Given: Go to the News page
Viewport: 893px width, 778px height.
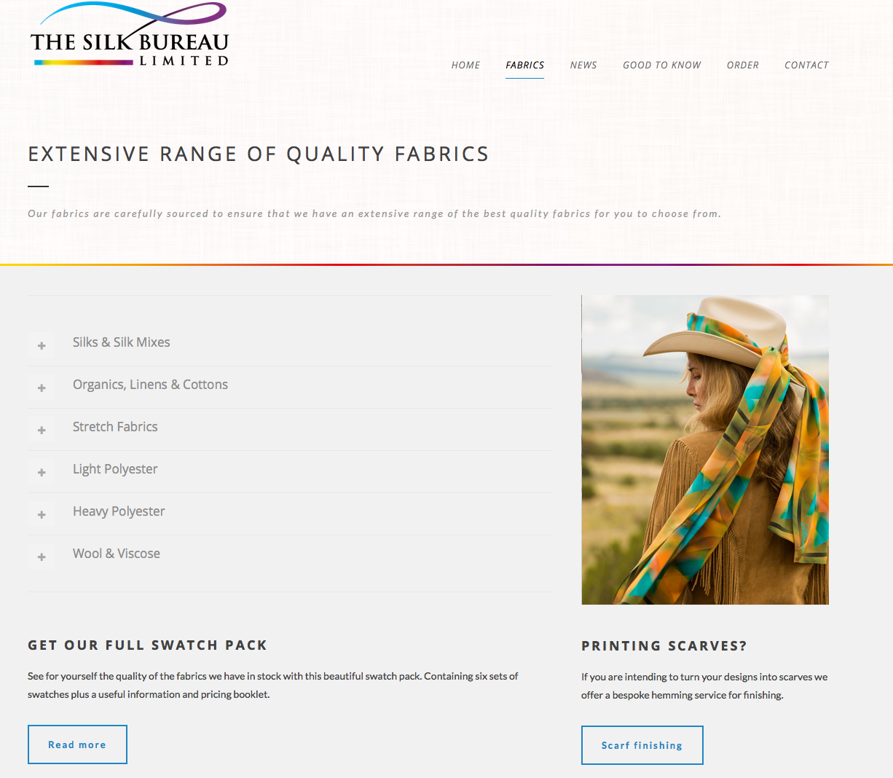Looking at the screenshot, I should [x=583, y=65].
